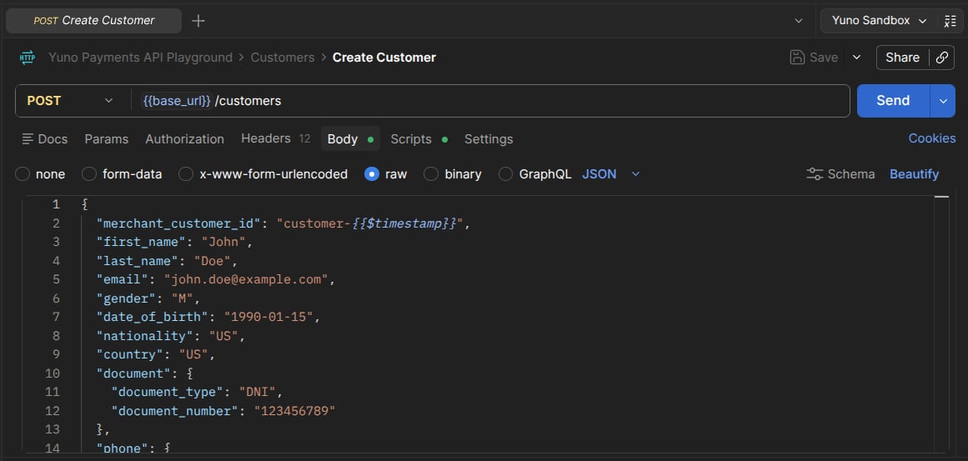Open the tab overflow chevron near the environment selector
This screenshot has height=461, width=968.
799,21
